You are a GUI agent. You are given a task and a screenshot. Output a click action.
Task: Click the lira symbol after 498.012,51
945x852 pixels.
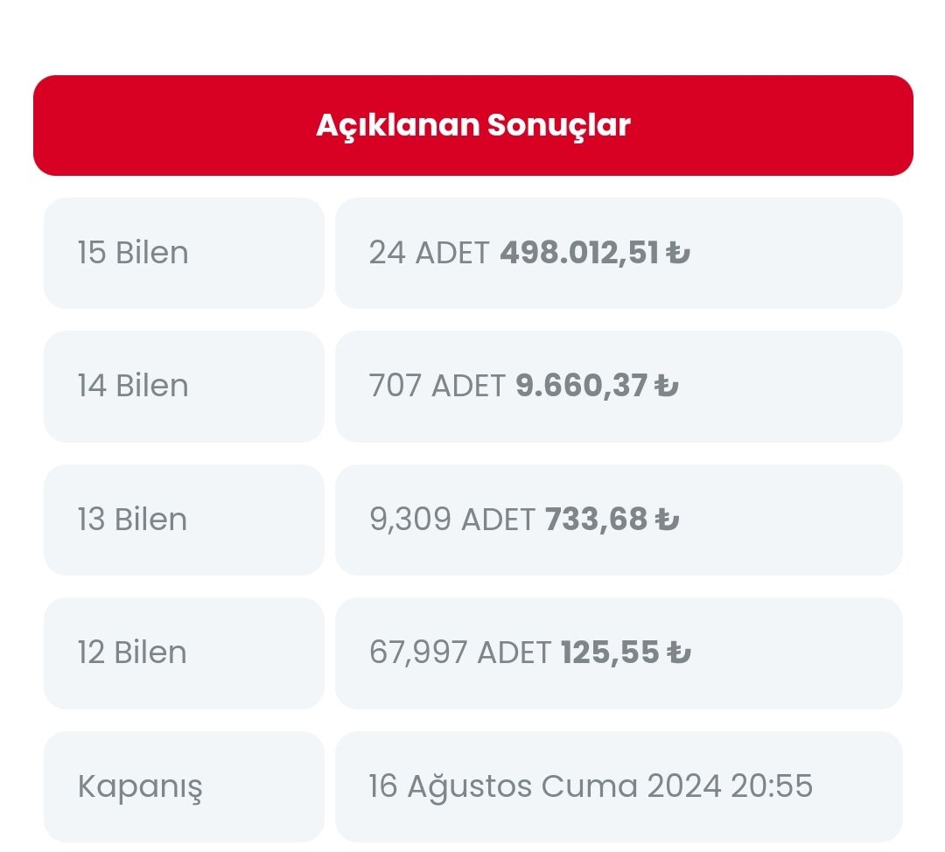pos(678,254)
